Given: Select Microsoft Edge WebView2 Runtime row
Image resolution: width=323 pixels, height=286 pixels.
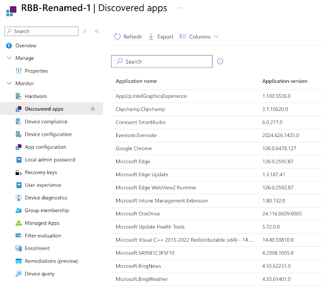Looking at the screenshot, I should pos(217,188).
